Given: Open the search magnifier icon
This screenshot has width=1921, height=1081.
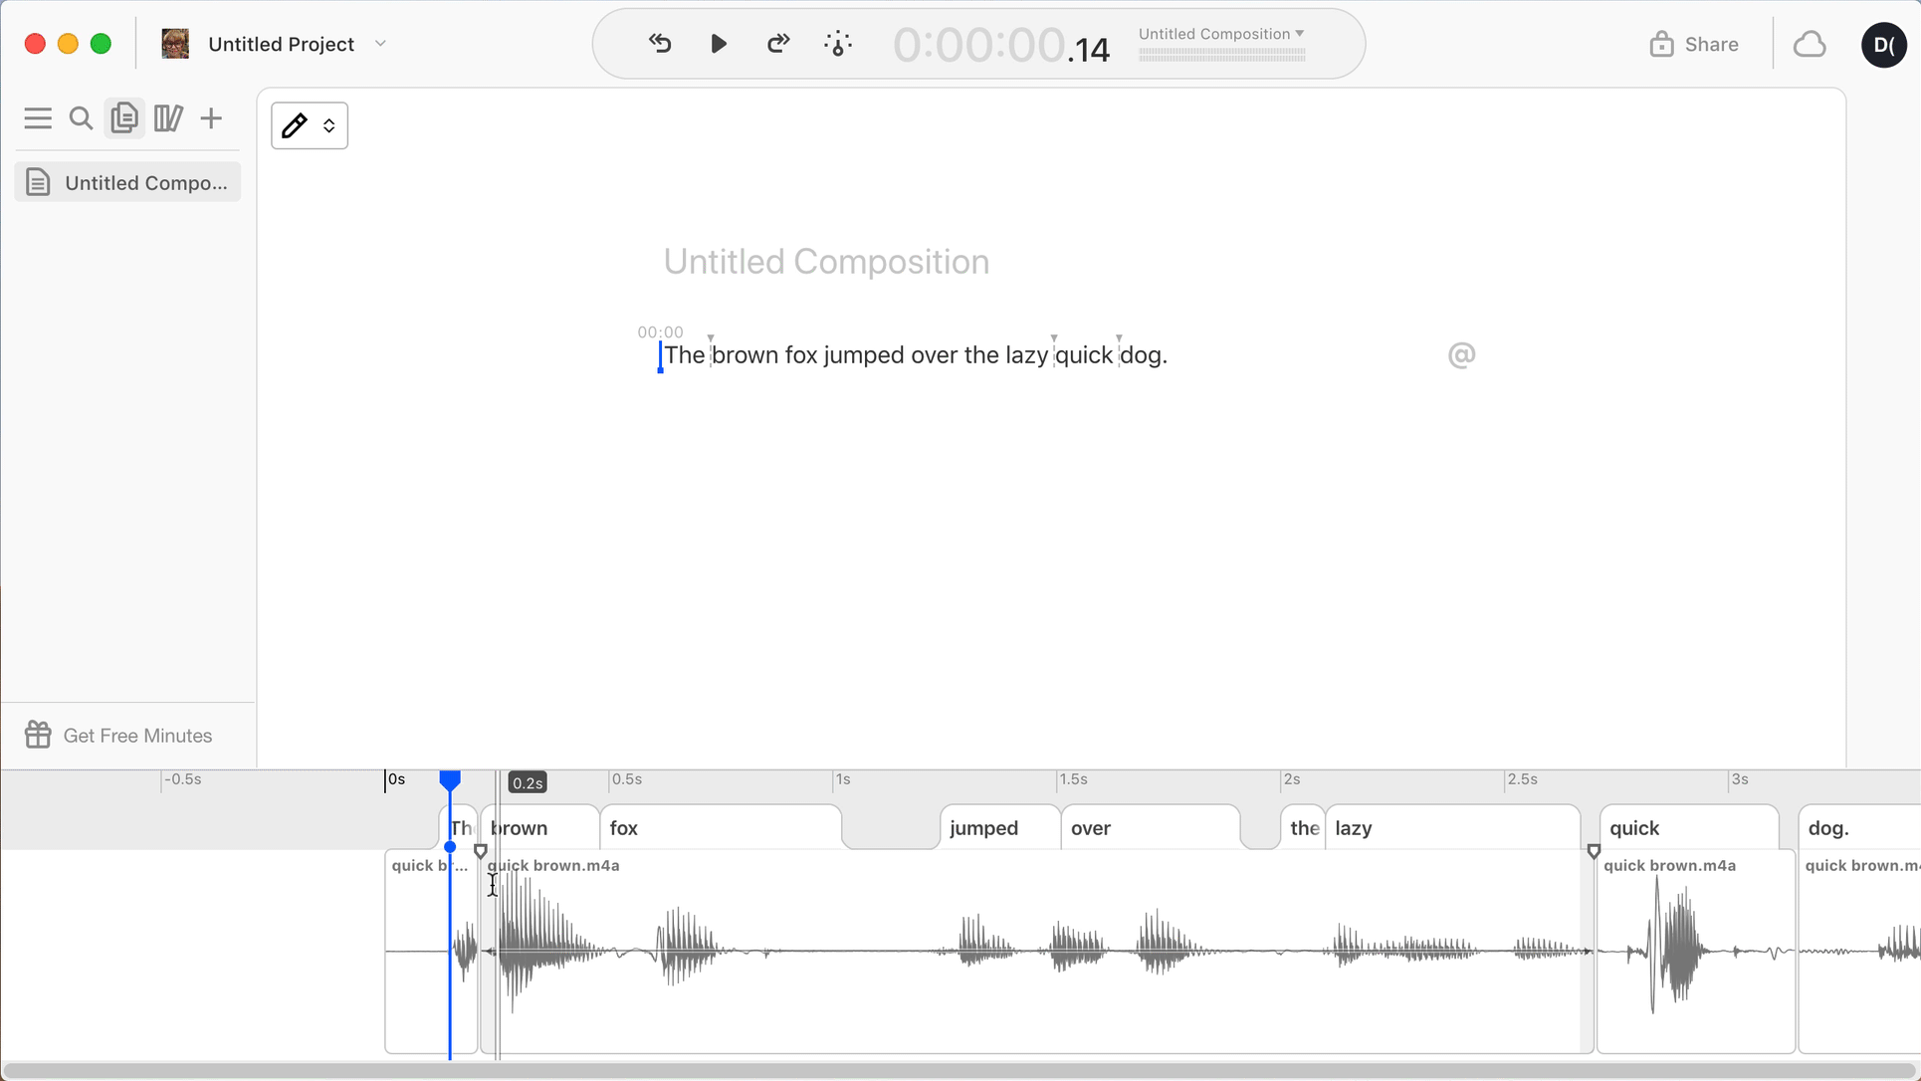Looking at the screenshot, I should 81,118.
